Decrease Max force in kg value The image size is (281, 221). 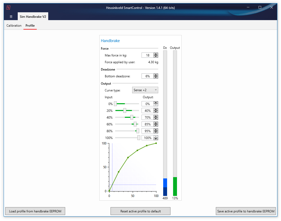click(156, 56)
